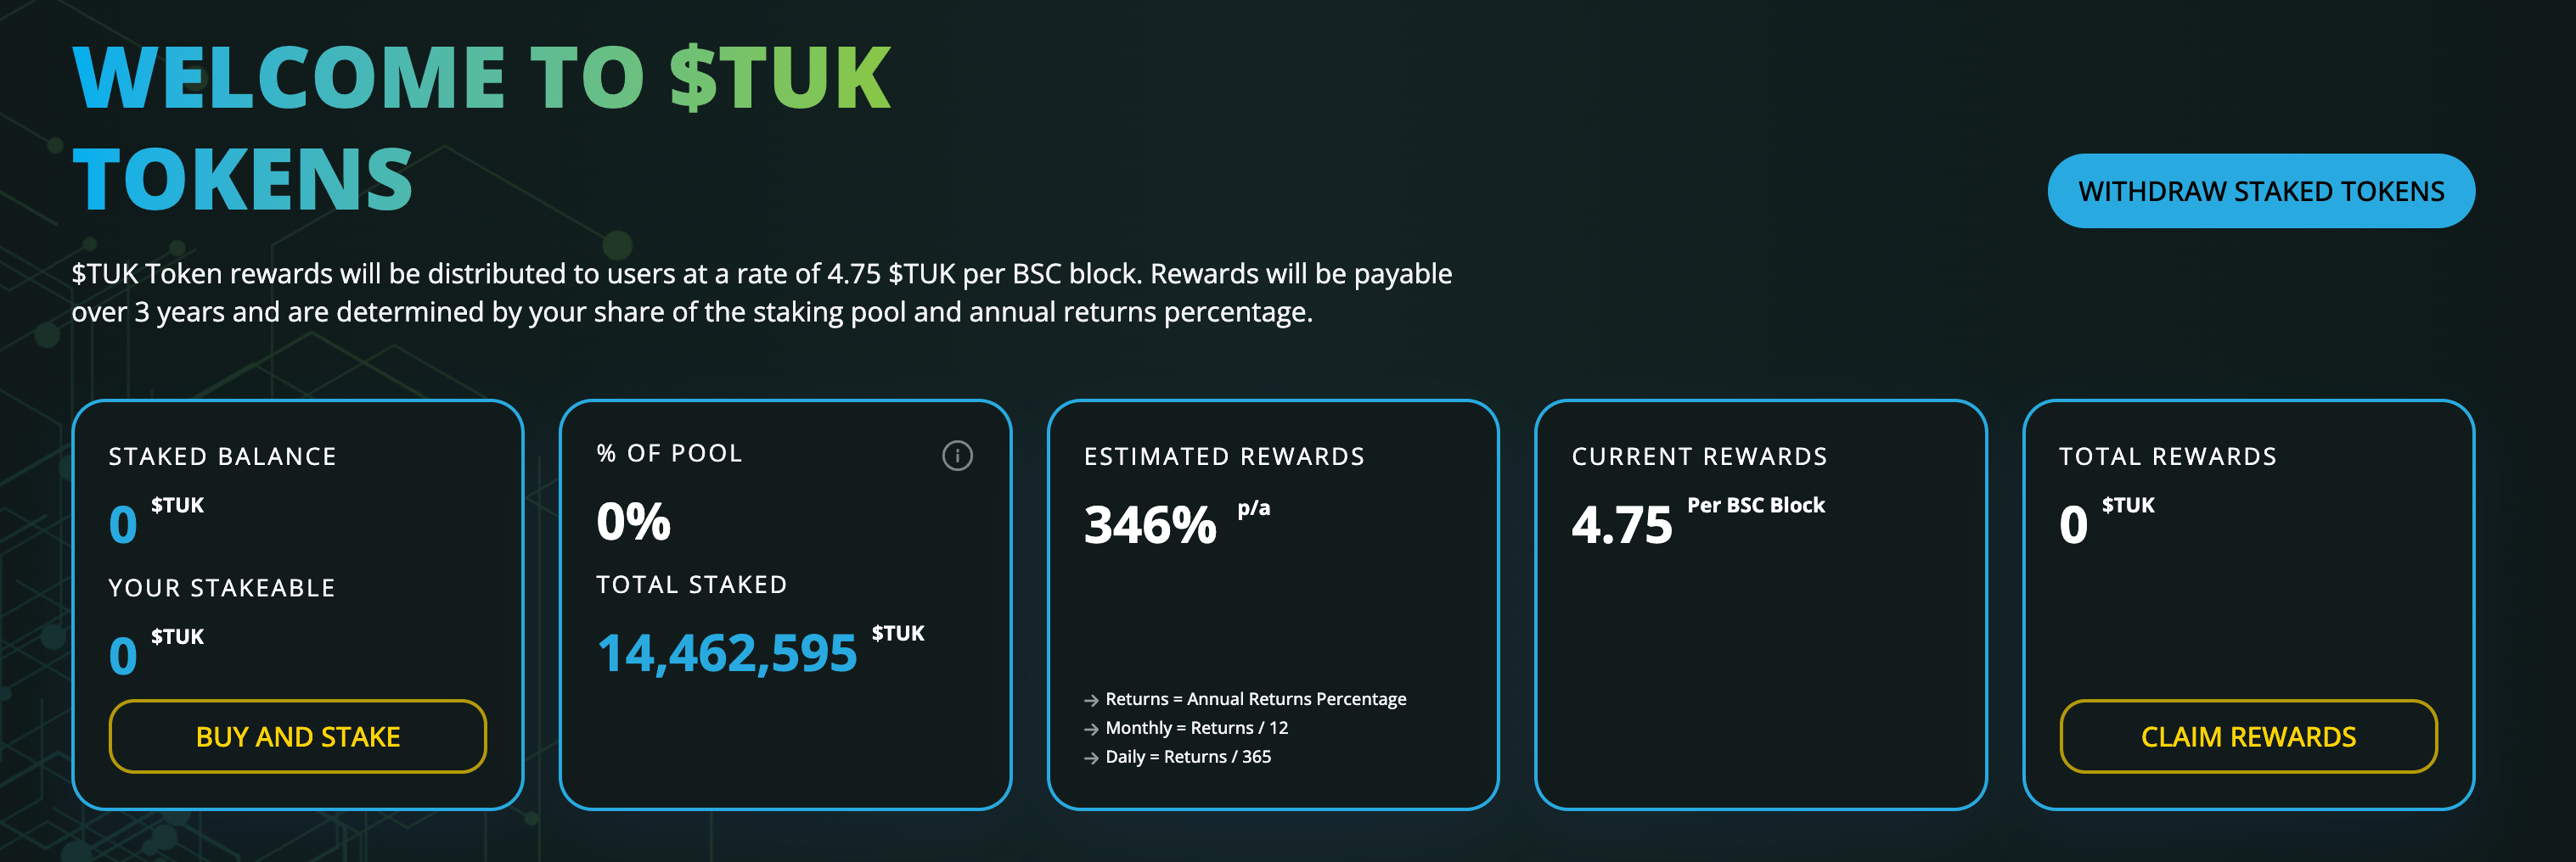Click the Total Staked label
Viewport: 2576px width, 862px height.
click(x=691, y=585)
